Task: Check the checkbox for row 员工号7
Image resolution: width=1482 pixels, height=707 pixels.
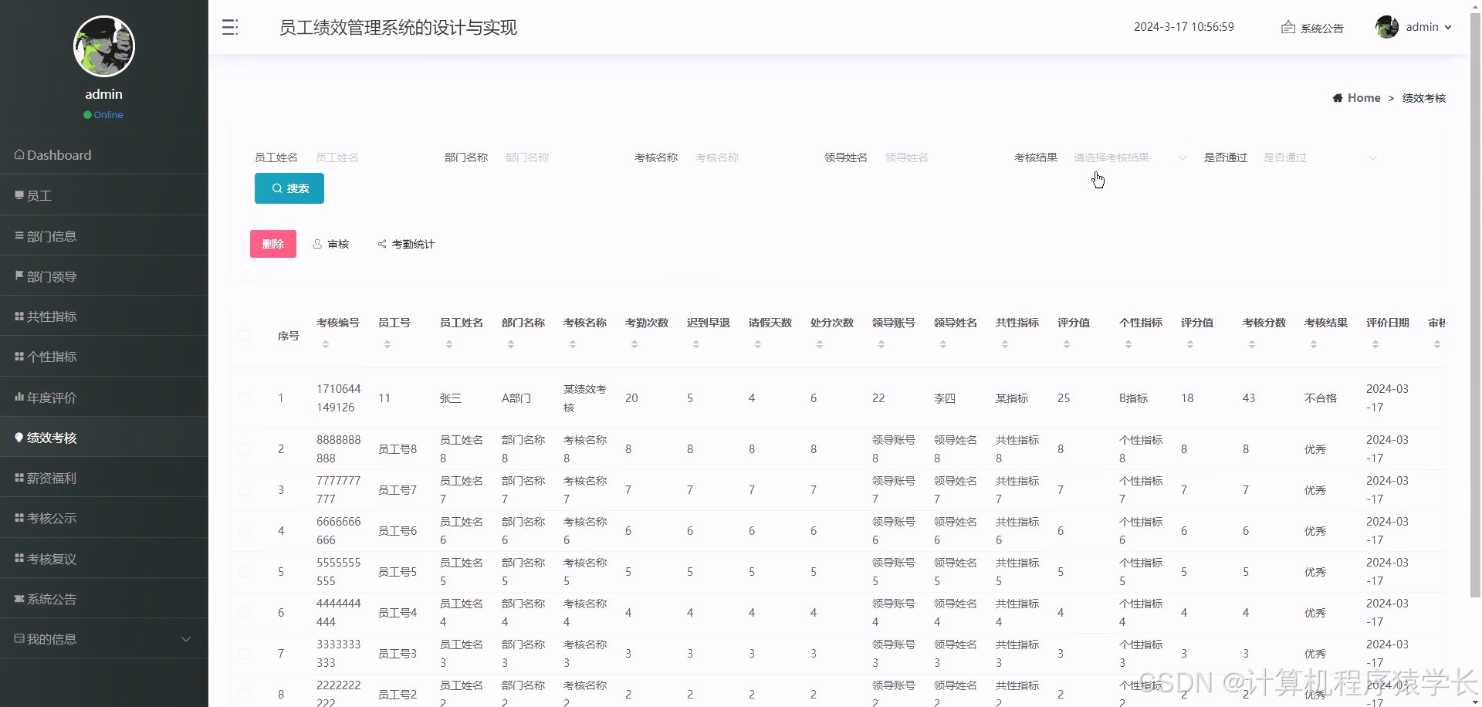Action: [245, 490]
